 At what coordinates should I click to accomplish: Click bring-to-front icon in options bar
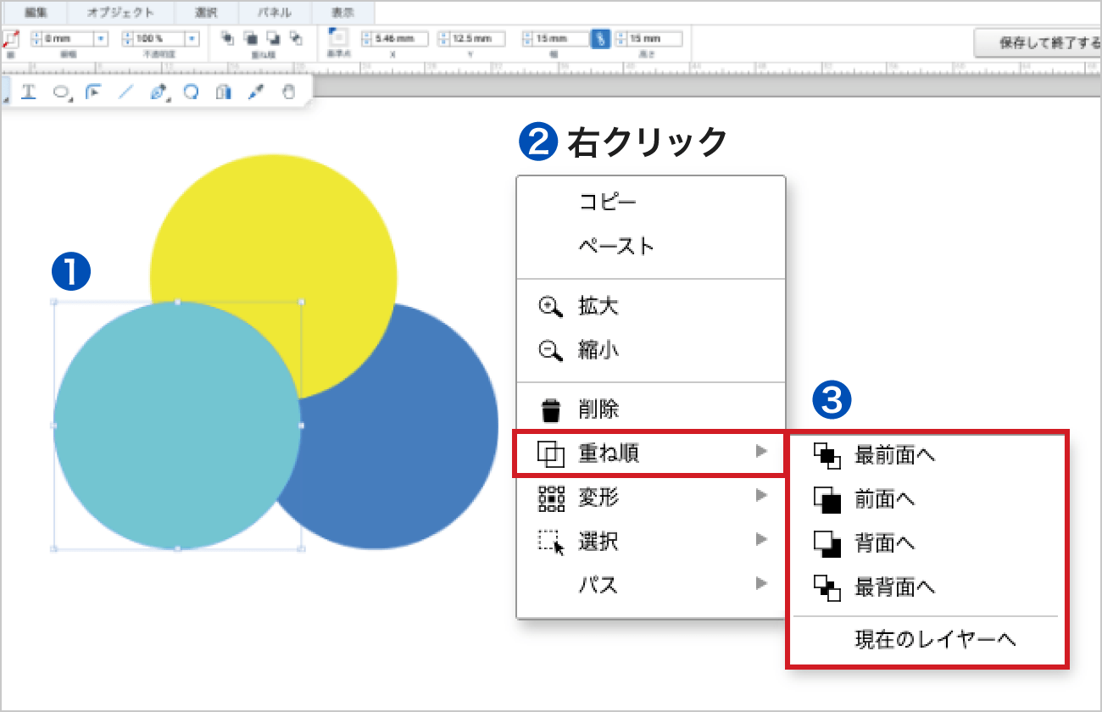pos(227,38)
